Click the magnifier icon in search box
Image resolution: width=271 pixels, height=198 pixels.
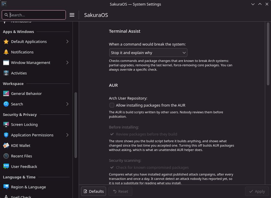click(x=6, y=15)
